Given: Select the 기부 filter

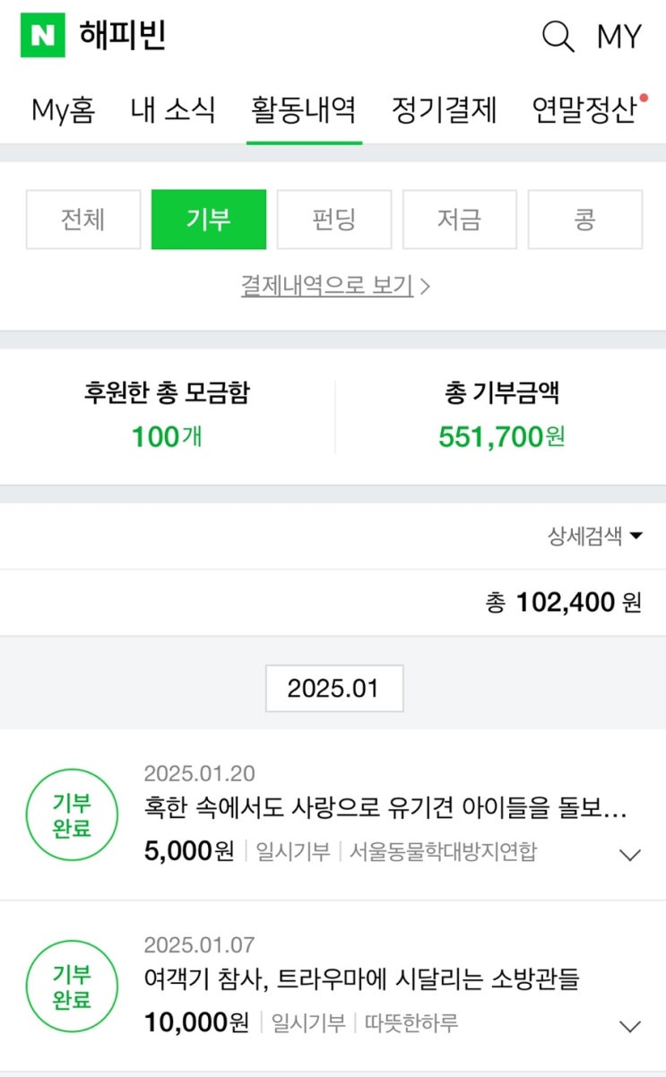Looking at the screenshot, I should [209, 220].
